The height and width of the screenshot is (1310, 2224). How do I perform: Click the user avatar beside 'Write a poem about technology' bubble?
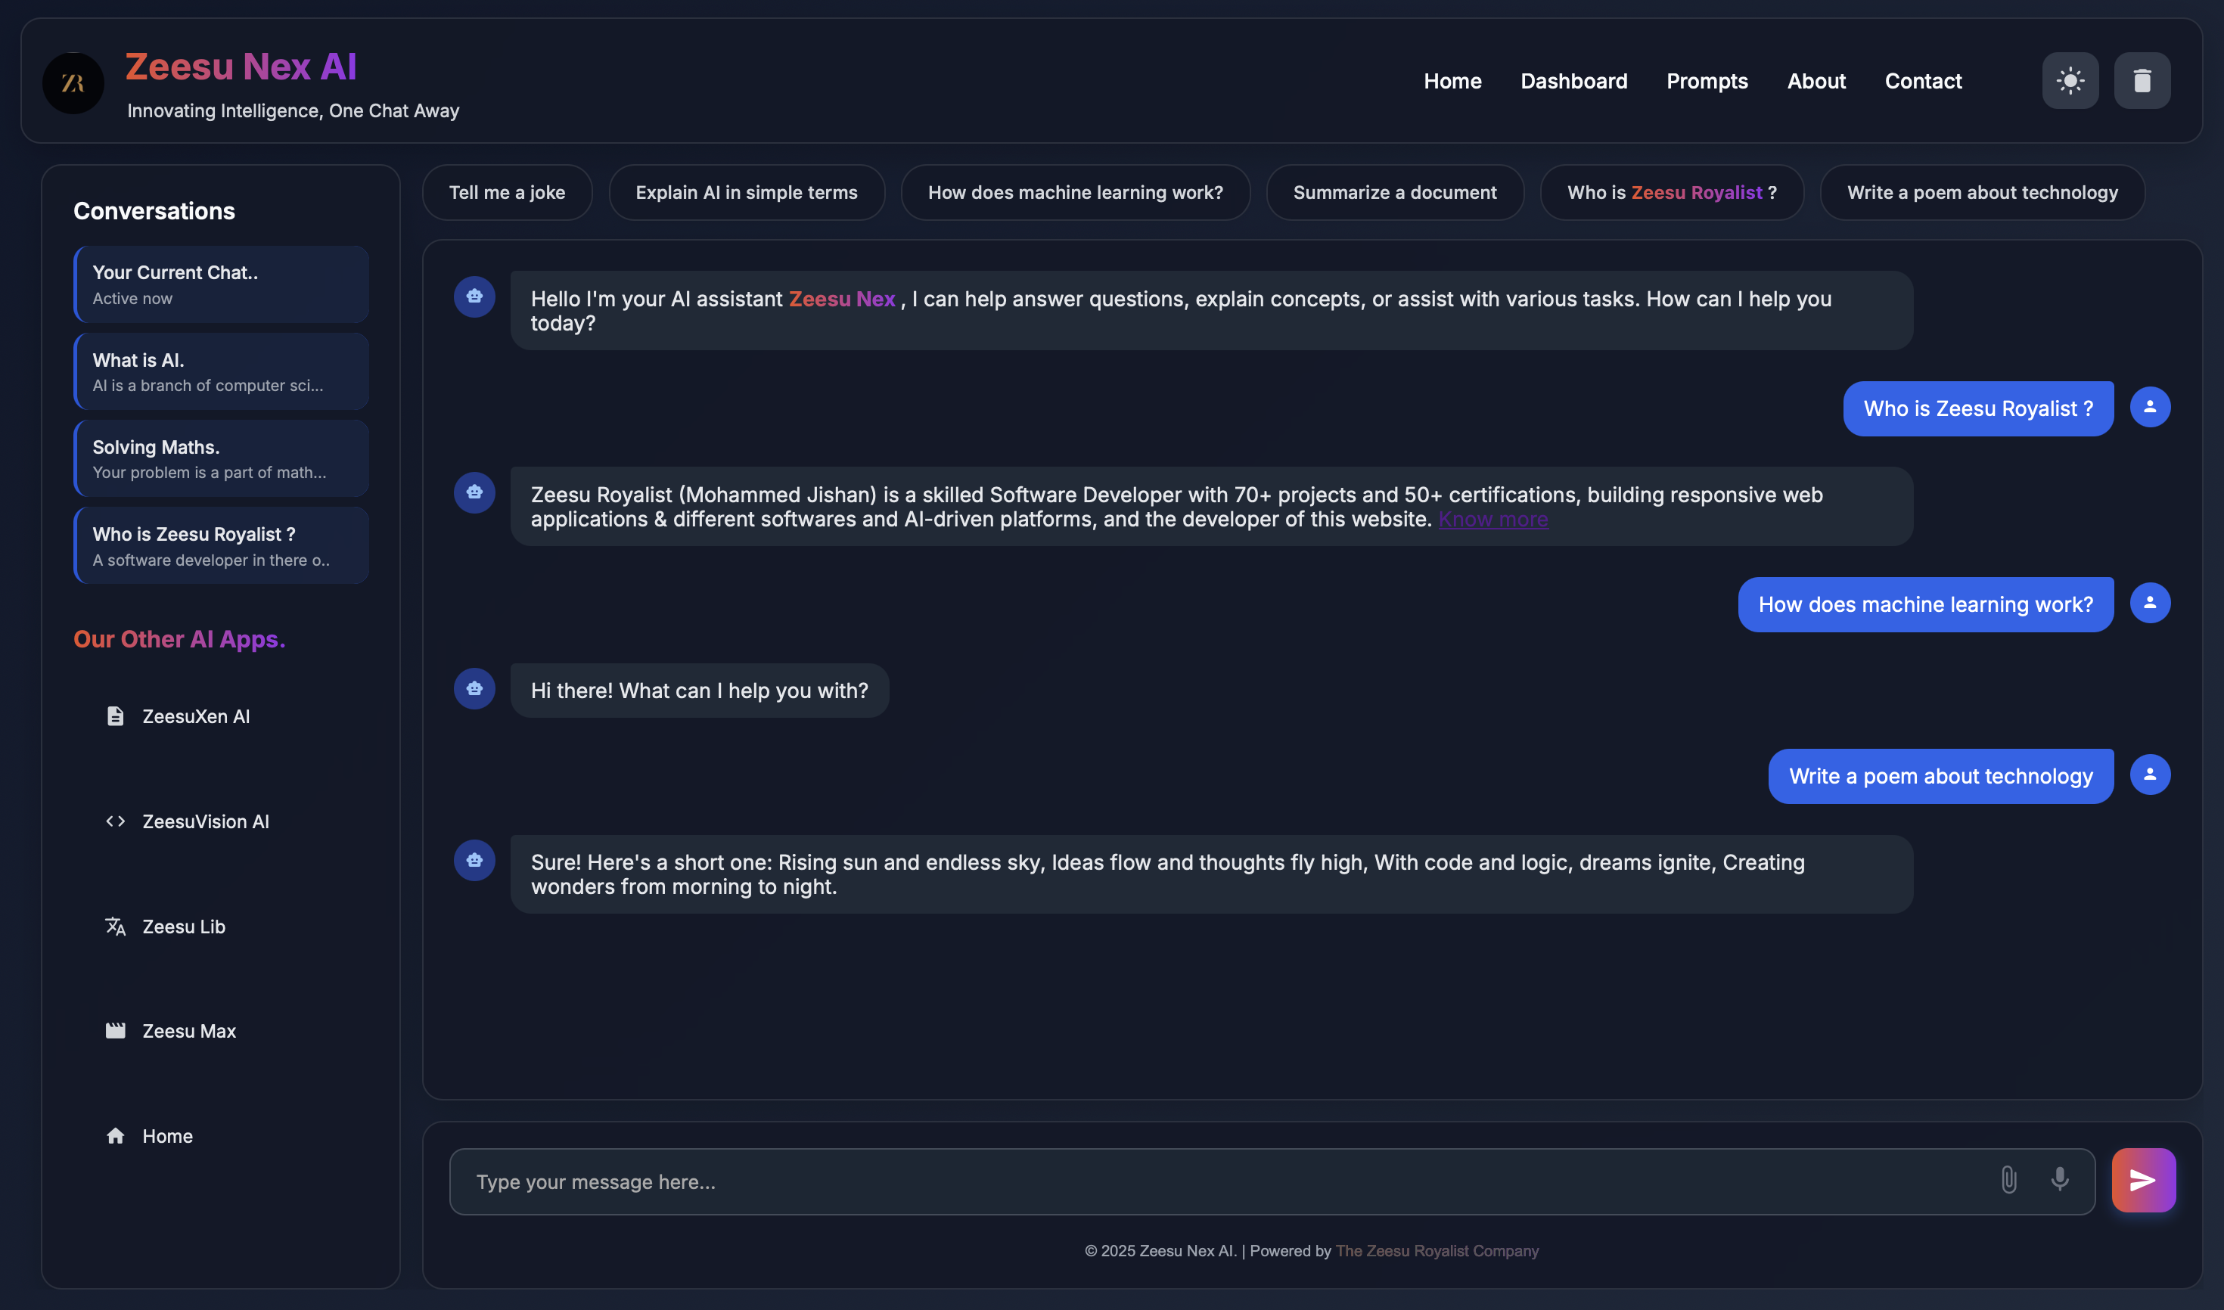point(2150,775)
